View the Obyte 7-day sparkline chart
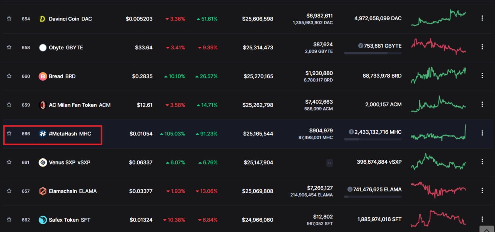Screen dimensions: 495x232 (439, 46)
